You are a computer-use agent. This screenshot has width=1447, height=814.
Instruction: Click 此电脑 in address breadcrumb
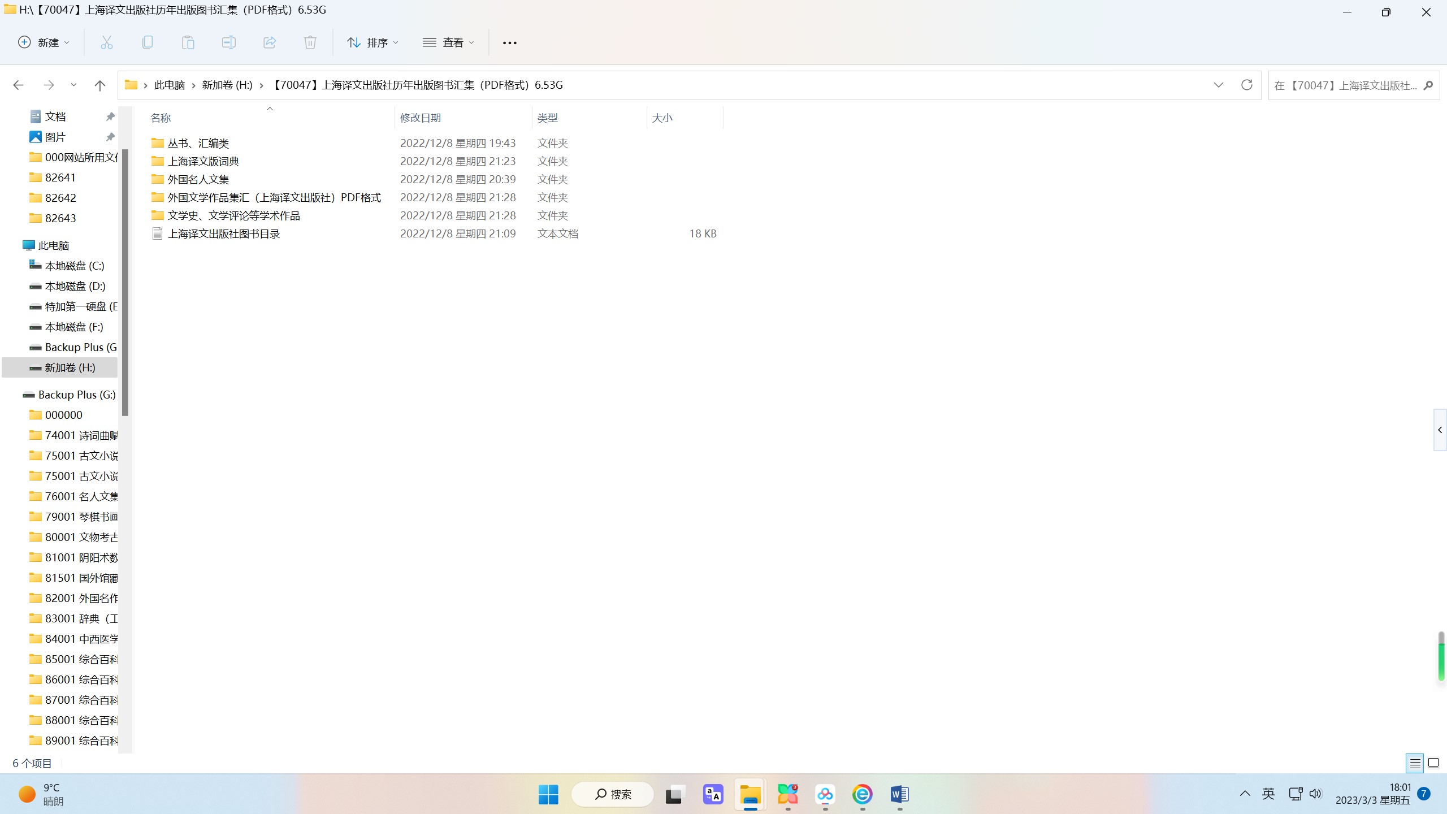click(x=170, y=85)
